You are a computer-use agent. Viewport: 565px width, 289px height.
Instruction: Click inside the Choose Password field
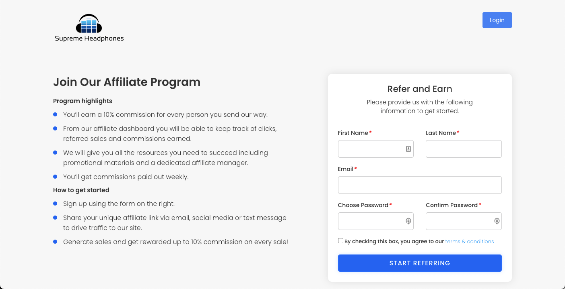tap(370, 221)
